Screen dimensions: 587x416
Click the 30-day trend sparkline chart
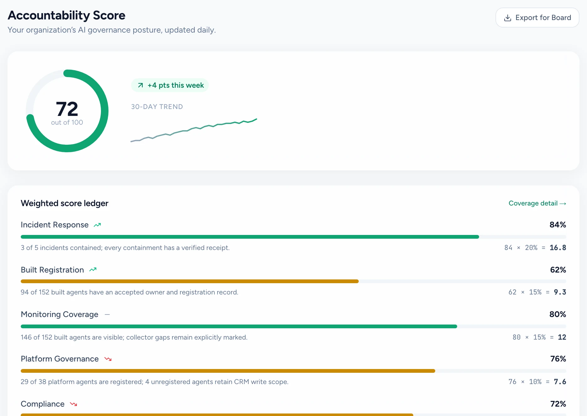194,130
